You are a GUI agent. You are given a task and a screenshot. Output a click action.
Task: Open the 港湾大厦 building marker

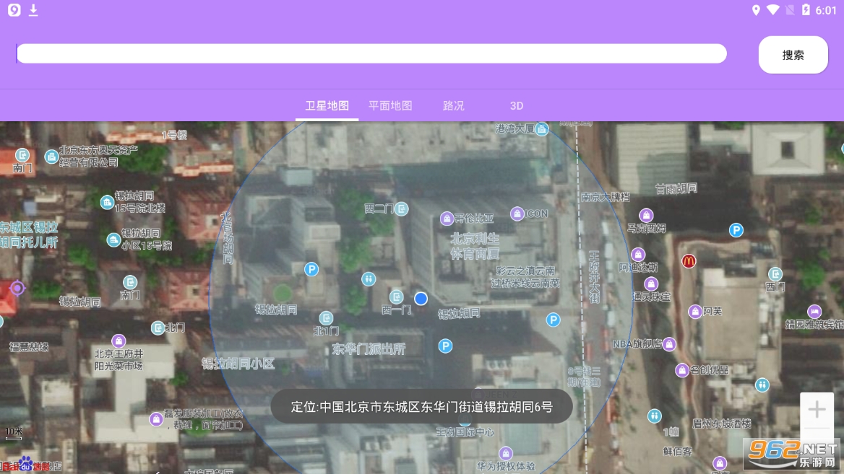pyautogui.click(x=542, y=129)
